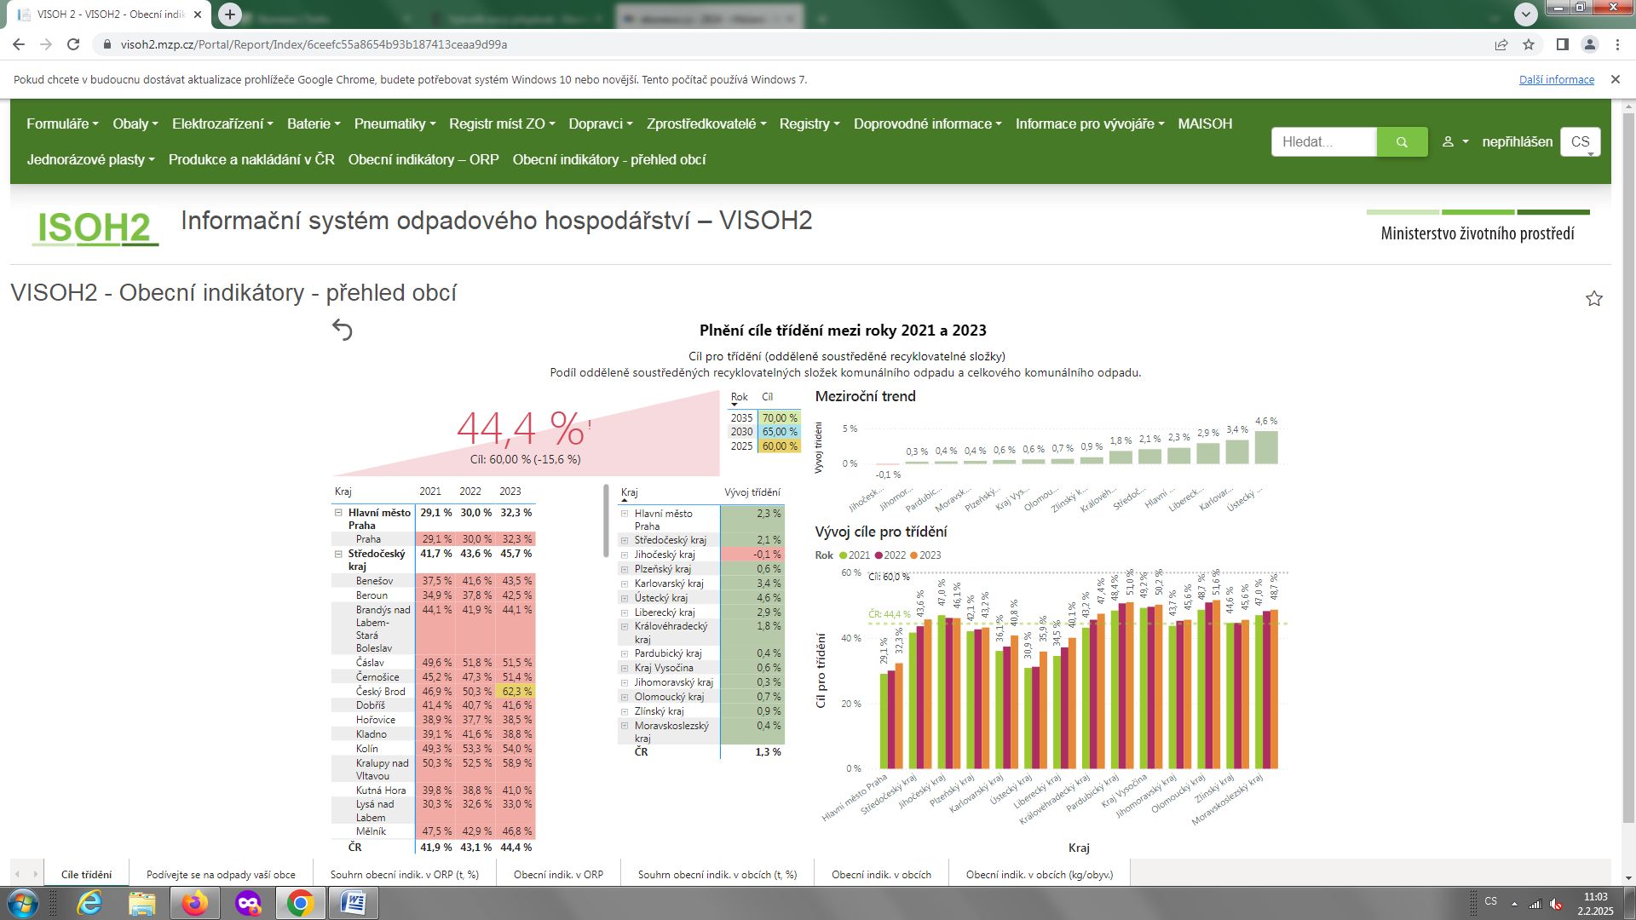Click the report back arrow icon
Image resolution: width=1636 pixels, height=920 pixels.
[x=342, y=330]
